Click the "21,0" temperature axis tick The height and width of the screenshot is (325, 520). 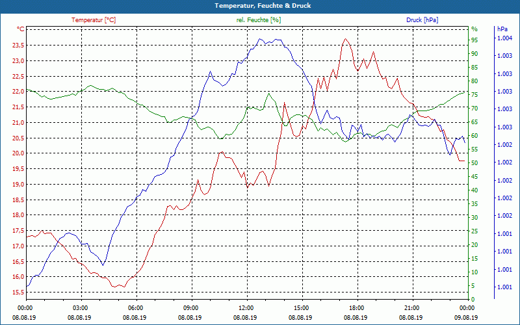[18, 123]
